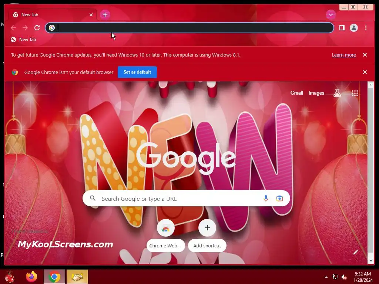
Task: Open Gmail link
Action: 296,93
